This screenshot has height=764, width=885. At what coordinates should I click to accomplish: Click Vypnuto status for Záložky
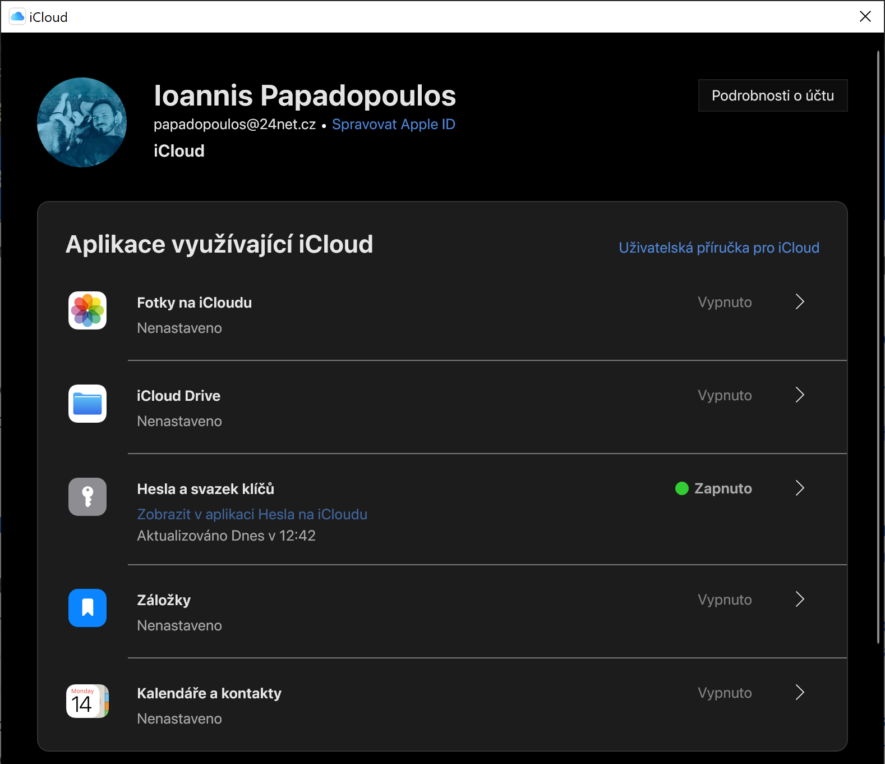tap(725, 600)
